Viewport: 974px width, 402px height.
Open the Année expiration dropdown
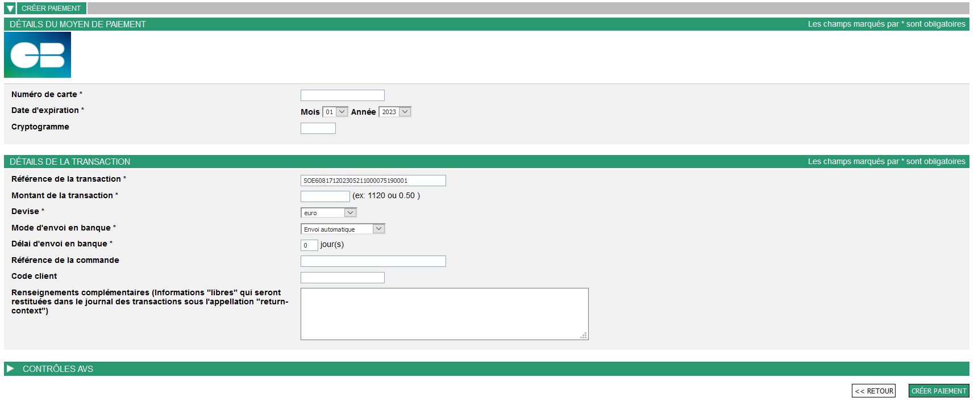coord(395,112)
